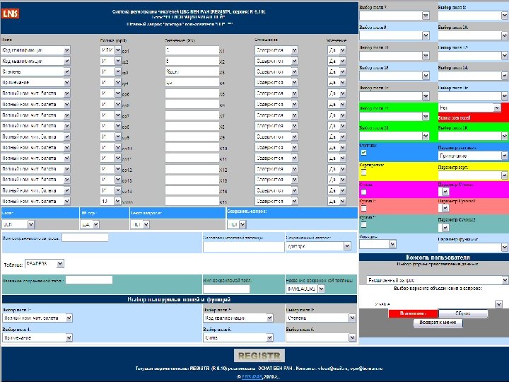Tick the Сумма1 checkbox
The width and height of the screenshot is (509, 382).
363,208
